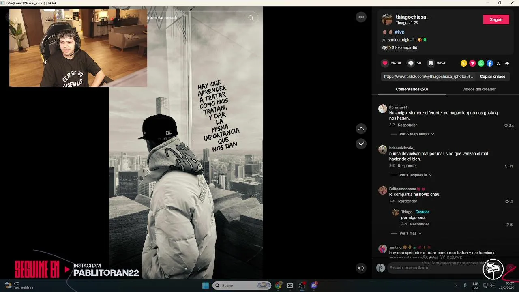Click Copiar enlace button
The image size is (519, 292).
492,76
